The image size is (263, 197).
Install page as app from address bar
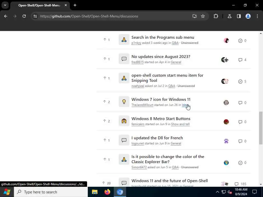point(195,16)
